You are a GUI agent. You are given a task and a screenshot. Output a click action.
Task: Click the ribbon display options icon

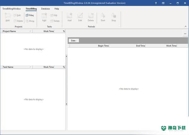point(163,3)
